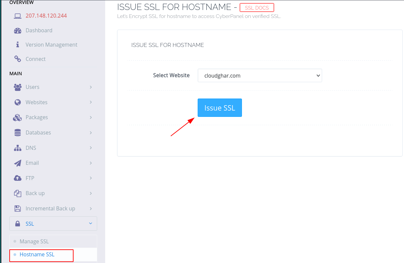The image size is (404, 263).
Task: Click the SSL menu label
Action: [x=30, y=224]
